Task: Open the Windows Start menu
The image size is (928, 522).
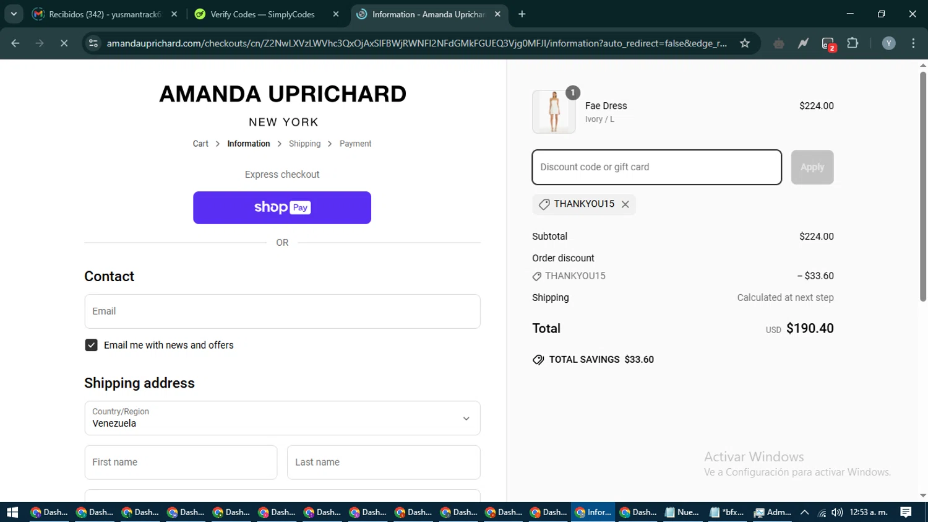Action: point(12,512)
